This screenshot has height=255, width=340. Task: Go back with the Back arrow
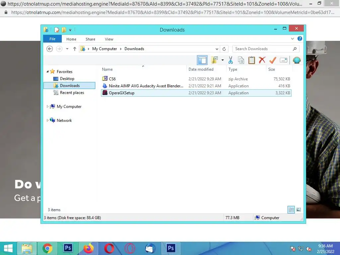click(x=50, y=49)
